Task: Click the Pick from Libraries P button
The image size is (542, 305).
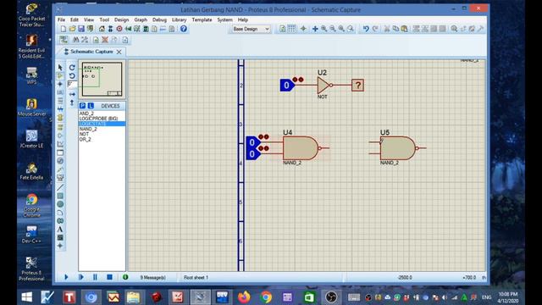Action: point(82,106)
